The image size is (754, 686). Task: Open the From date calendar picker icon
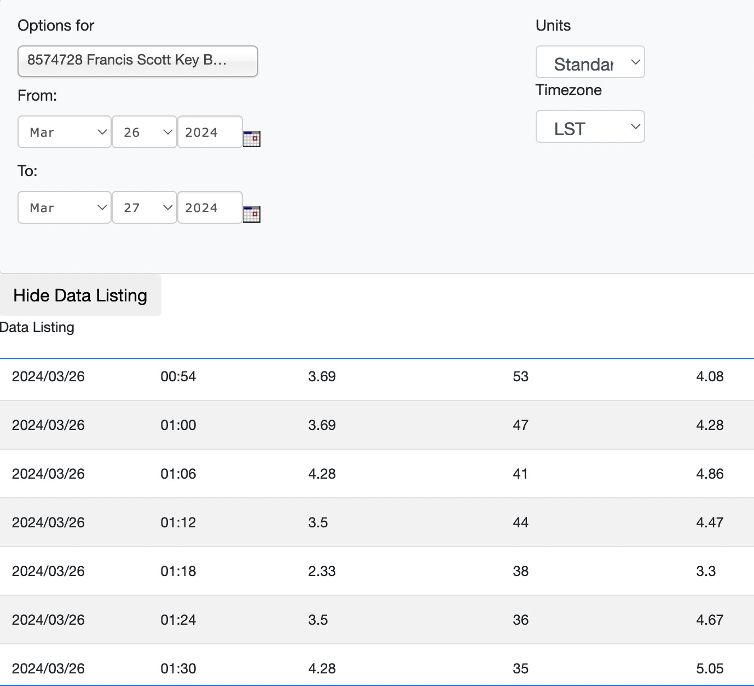251,139
